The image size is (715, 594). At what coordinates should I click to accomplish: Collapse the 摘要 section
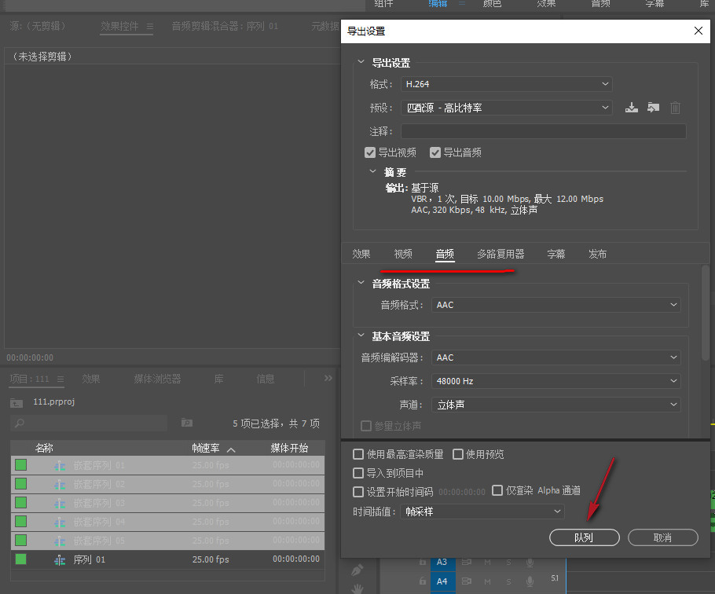[x=373, y=171]
